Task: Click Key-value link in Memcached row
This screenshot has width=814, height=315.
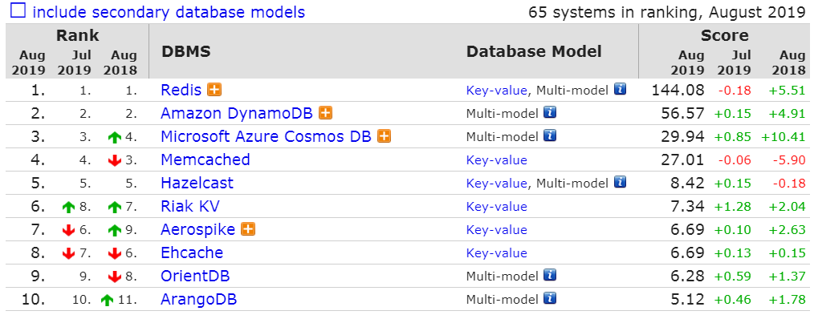Action: pos(497,160)
